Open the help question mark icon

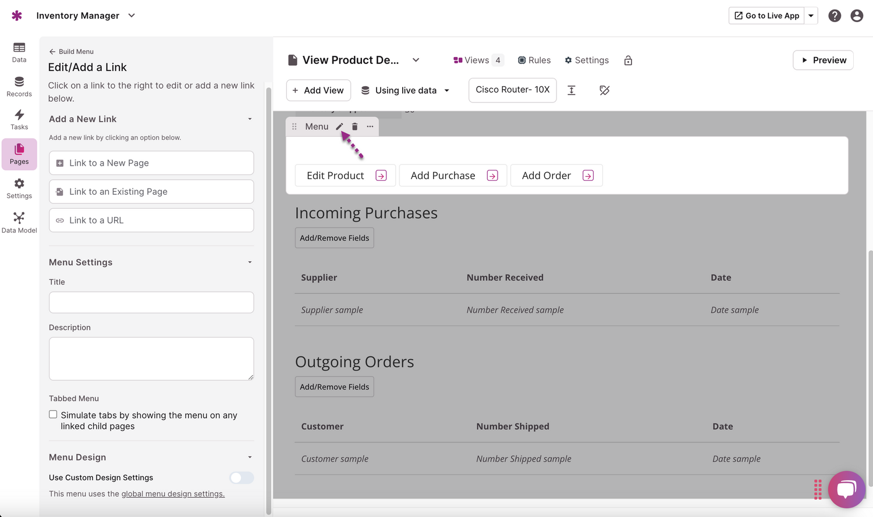tap(835, 16)
